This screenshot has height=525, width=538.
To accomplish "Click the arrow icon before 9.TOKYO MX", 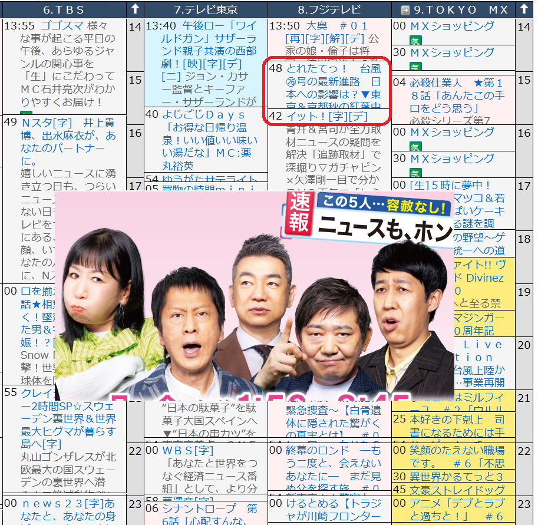I will coord(405,9).
